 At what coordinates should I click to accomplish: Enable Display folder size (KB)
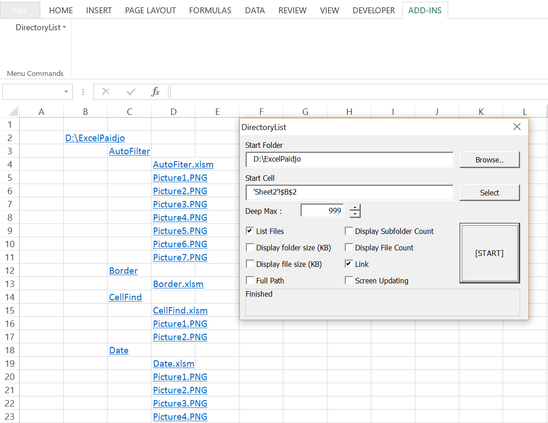pos(250,248)
